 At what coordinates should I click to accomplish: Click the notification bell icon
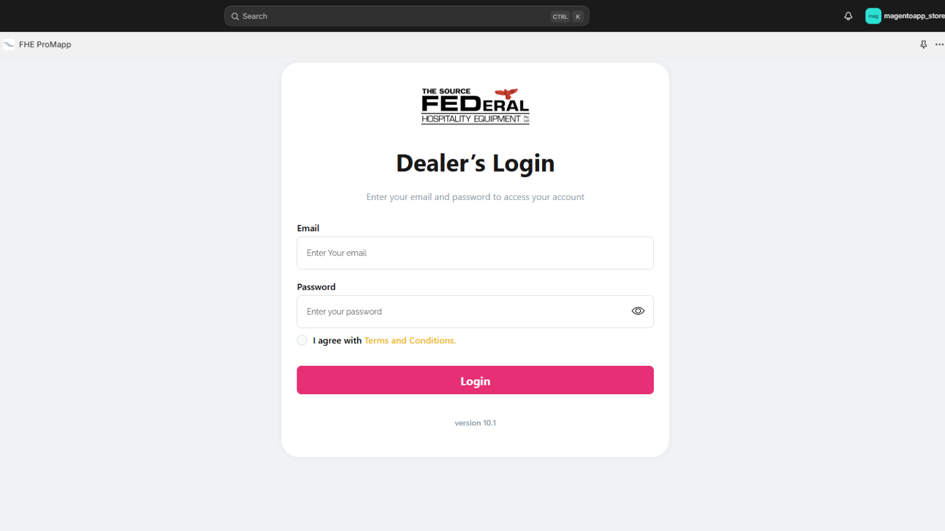pyautogui.click(x=848, y=16)
